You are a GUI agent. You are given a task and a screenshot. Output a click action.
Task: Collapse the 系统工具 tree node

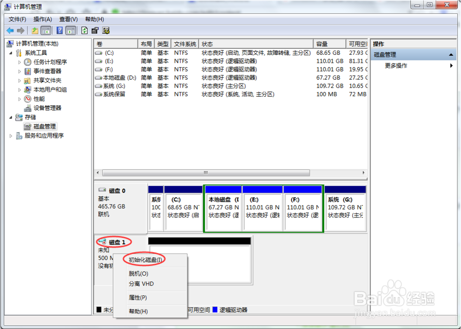(x=11, y=53)
